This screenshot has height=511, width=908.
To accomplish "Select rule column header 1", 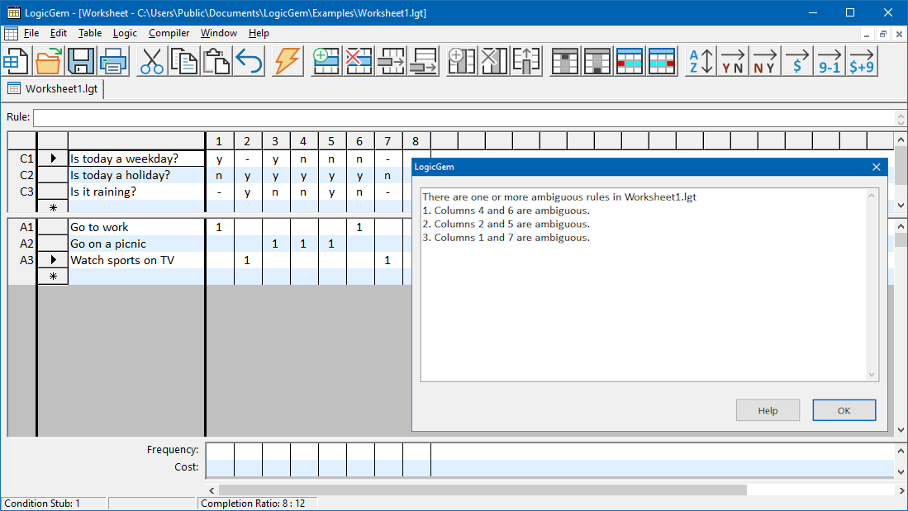I will point(219,140).
